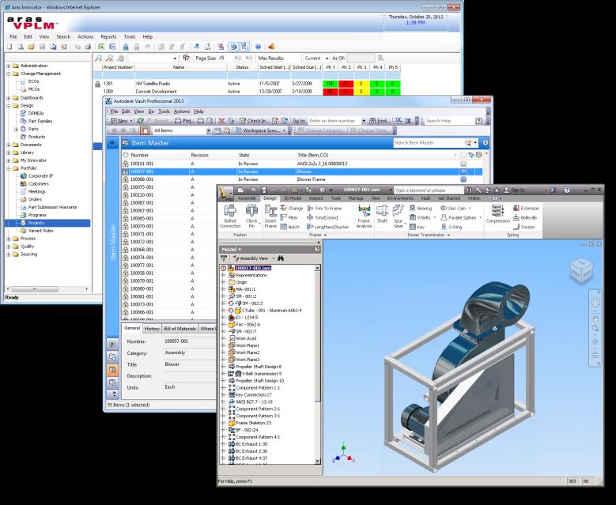The image size is (616, 505).
Task: Expand the Administration folder in Aras tree
Action: (x=8, y=66)
